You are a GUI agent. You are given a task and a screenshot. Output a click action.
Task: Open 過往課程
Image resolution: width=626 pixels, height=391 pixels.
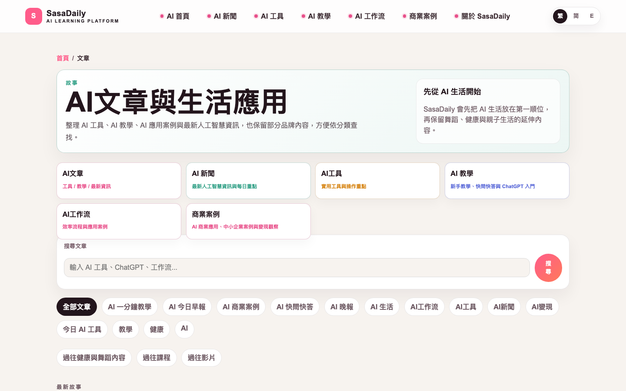pyautogui.click(x=156, y=358)
